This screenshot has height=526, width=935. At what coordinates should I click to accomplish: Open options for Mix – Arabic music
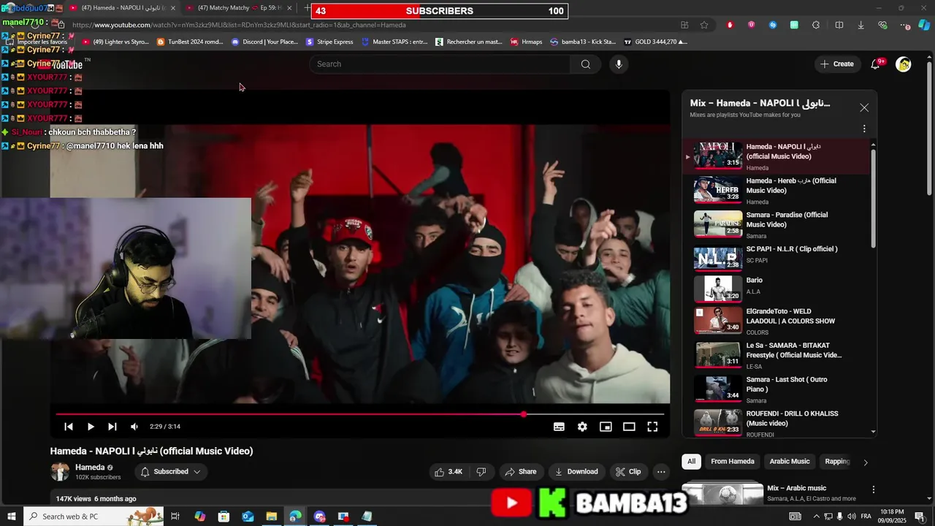coord(873,489)
